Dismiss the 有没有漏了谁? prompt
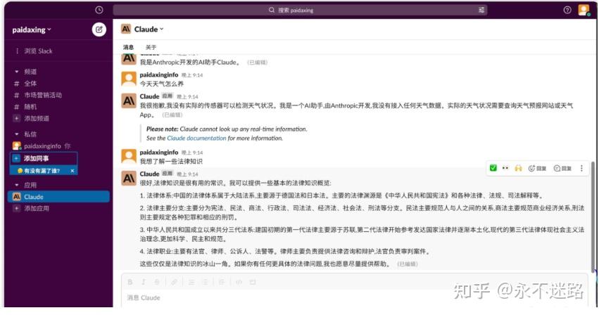Screen dimensions: 599x315 [x=72, y=171]
